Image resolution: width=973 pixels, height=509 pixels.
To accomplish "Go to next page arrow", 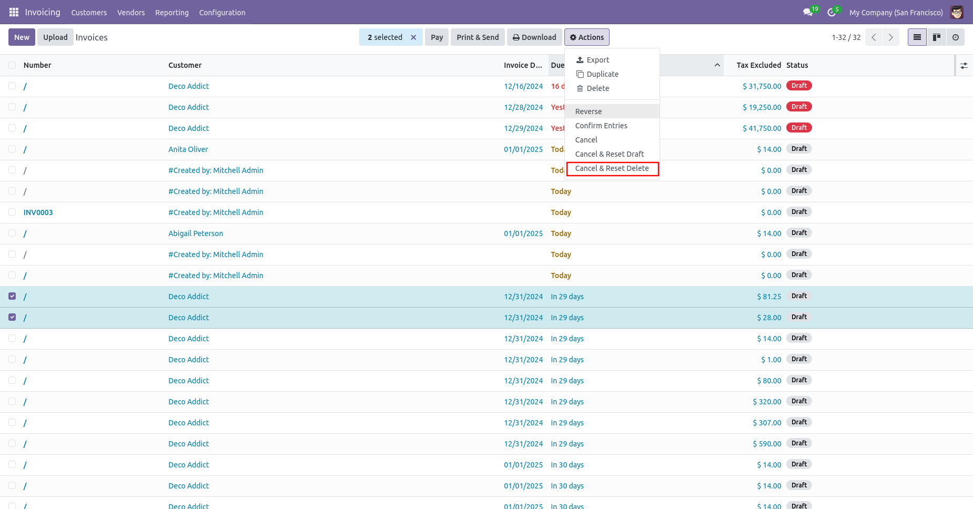I will (x=890, y=37).
